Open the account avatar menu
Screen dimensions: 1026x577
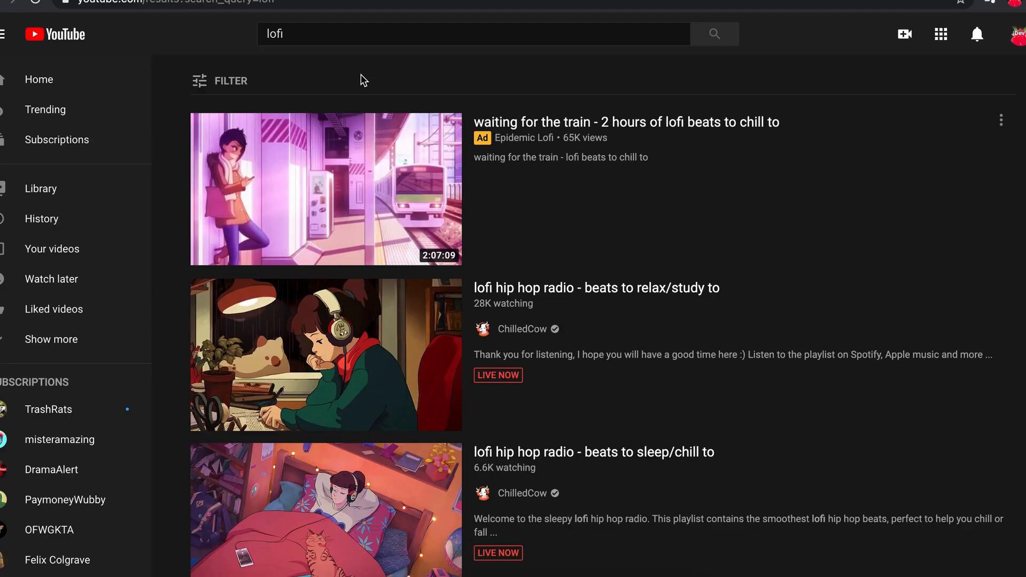click(x=1017, y=35)
